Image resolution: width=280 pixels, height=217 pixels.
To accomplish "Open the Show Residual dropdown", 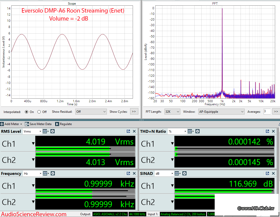I will [91, 111].
